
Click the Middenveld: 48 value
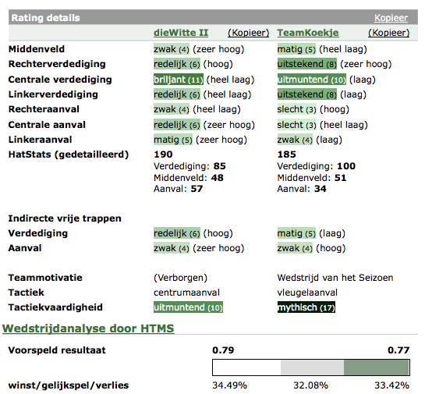tap(189, 178)
